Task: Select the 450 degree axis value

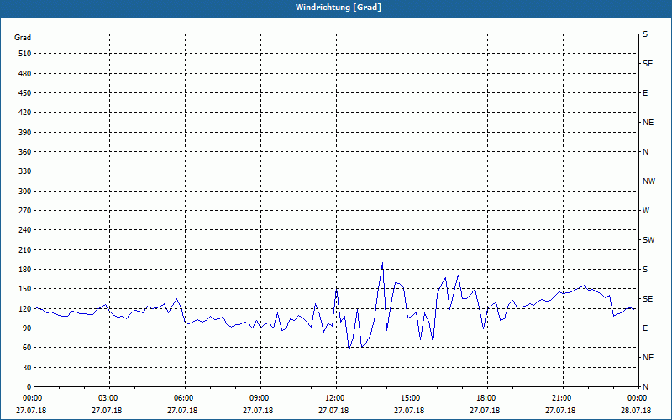Action: 25,93
